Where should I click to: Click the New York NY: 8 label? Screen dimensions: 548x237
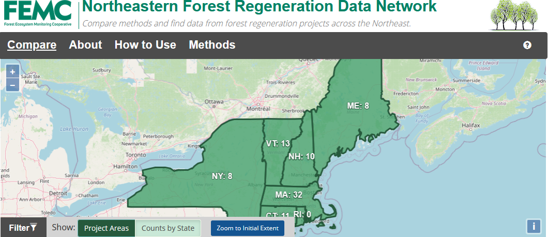point(222,176)
